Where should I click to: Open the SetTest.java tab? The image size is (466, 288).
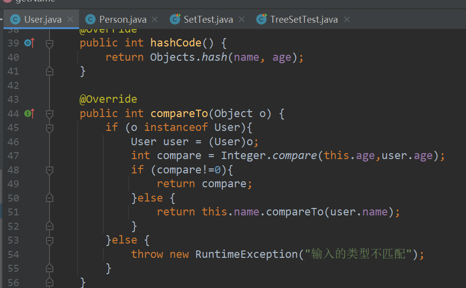[208, 20]
